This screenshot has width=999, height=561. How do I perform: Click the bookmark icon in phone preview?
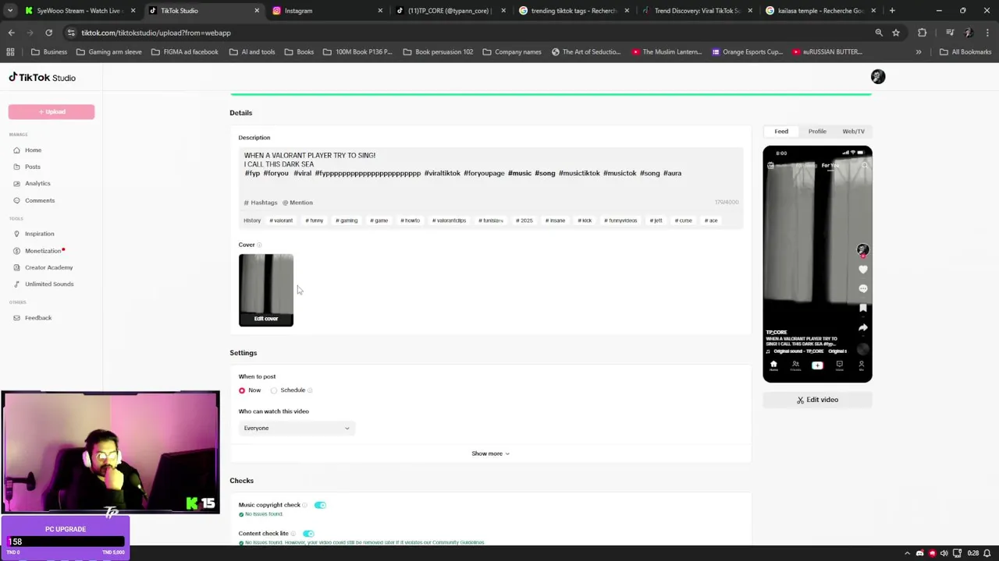[862, 309]
